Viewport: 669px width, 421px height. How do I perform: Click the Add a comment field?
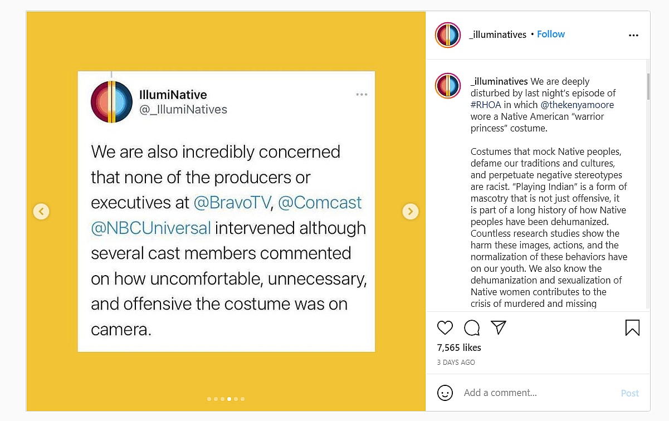coord(535,393)
